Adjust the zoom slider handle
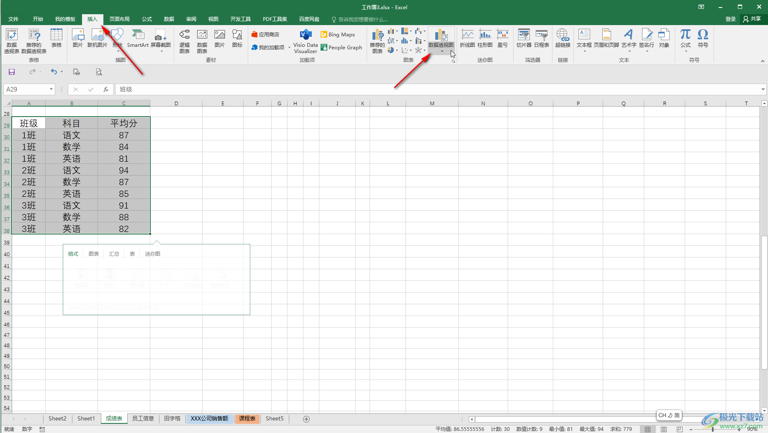The width and height of the screenshot is (768, 433). point(713,429)
